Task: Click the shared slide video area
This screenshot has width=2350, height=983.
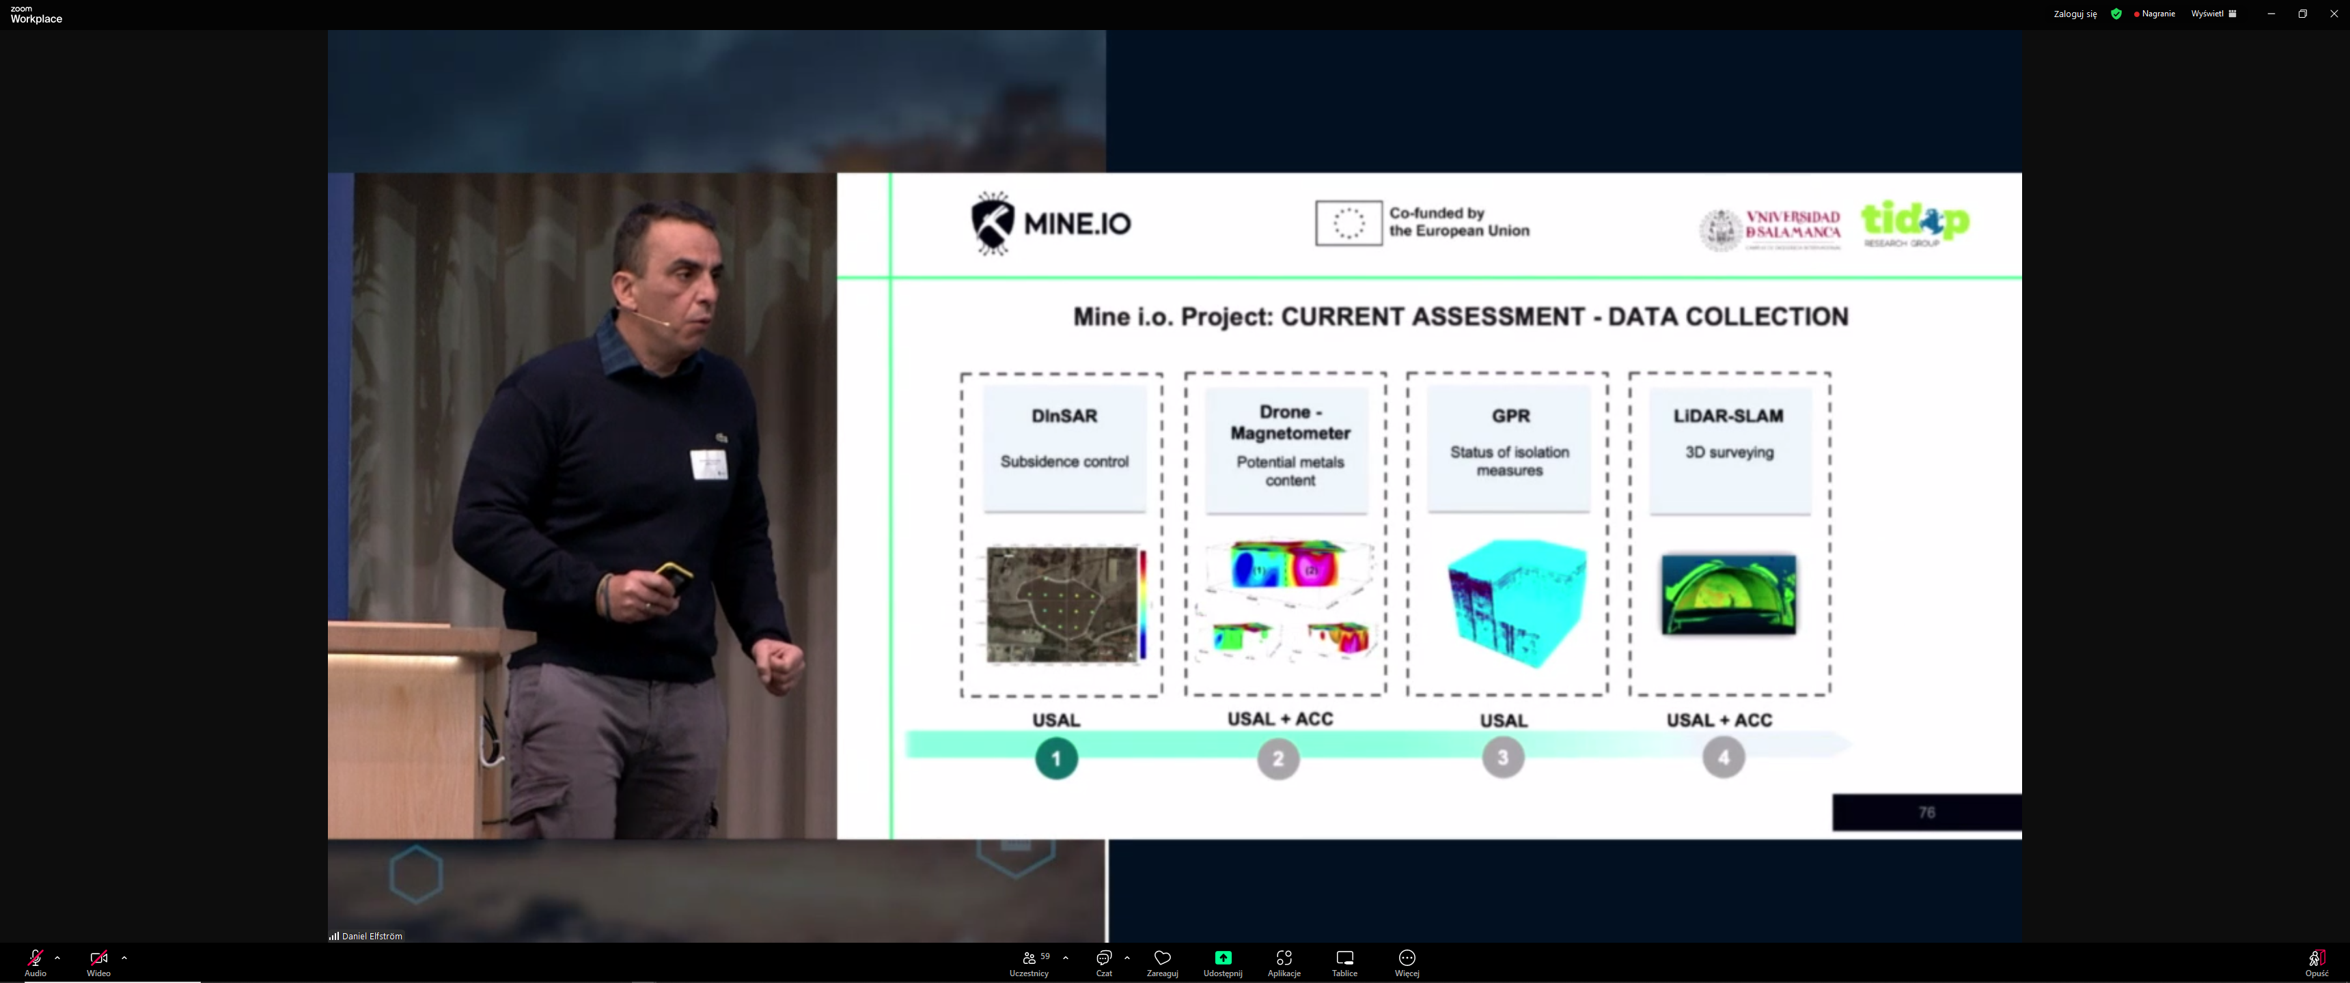Action: pos(1428,506)
